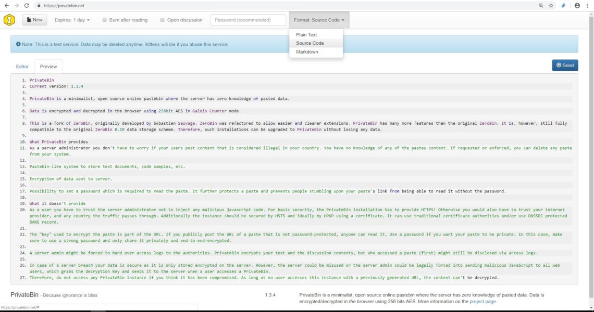The height and width of the screenshot is (312, 594).
Task: Reload the page with the refresh icon
Action: pos(27,6)
